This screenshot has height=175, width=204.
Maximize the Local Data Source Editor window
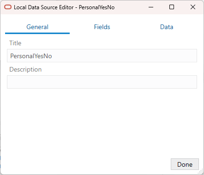172,7
